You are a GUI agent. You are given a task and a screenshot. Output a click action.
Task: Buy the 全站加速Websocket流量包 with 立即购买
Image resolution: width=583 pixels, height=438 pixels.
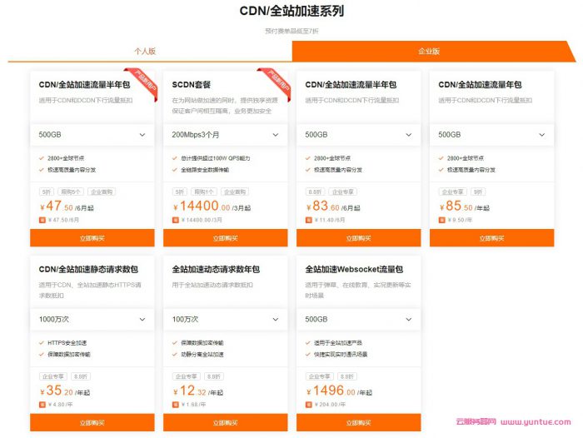coord(358,423)
